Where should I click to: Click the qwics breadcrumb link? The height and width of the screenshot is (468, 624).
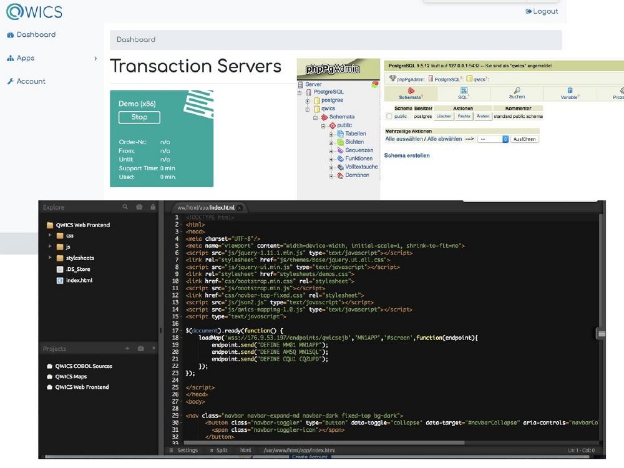479,79
